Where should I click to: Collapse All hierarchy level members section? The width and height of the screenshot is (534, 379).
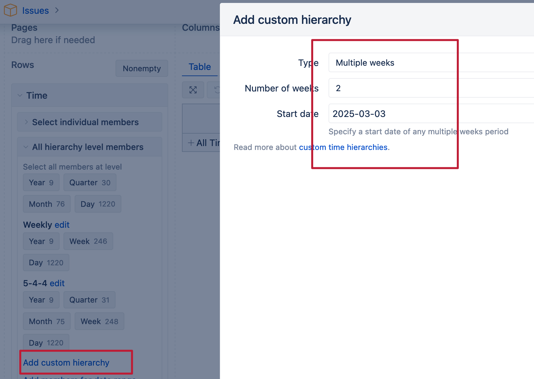[x=26, y=147]
